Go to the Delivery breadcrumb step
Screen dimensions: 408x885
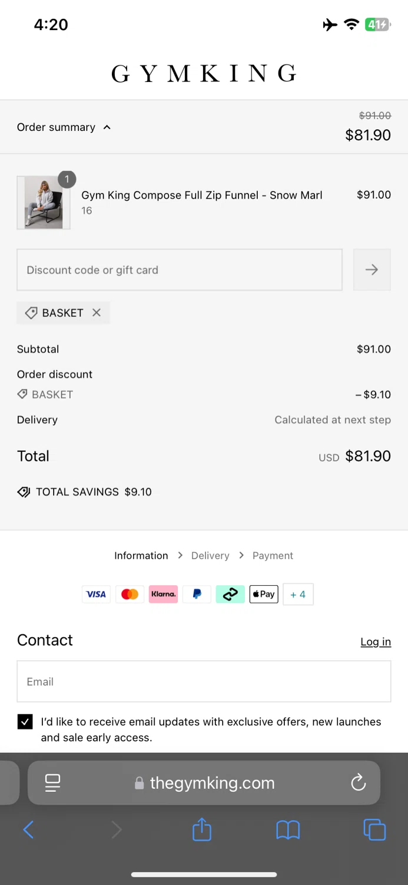click(x=210, y=556)
